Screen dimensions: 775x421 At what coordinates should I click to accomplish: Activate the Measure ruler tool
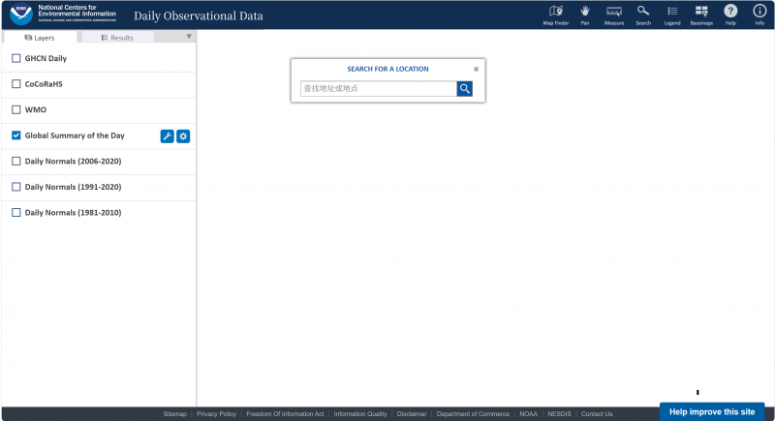[x=613, y=13]
